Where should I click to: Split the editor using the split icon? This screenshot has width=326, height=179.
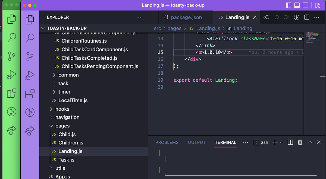pyautogui.click(x=306, y=17)
